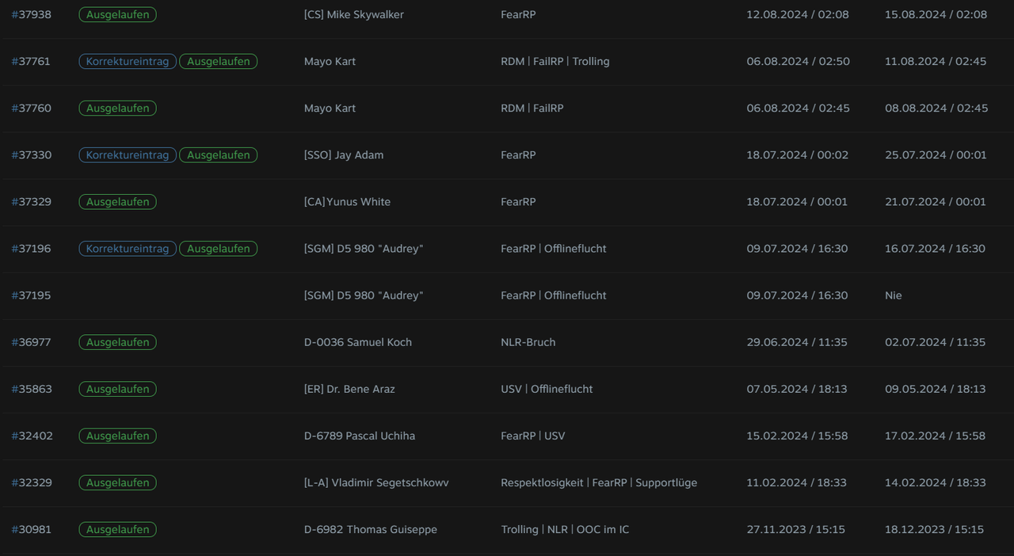1014x556 pixels.
Task: Select name D-0036 Samuel Koch
Action: click(x=357, y=341)
